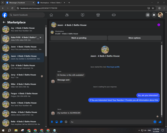Screen dimensions: 167x133
Task: Open Chrome profile icon
Action: (159, 8)
